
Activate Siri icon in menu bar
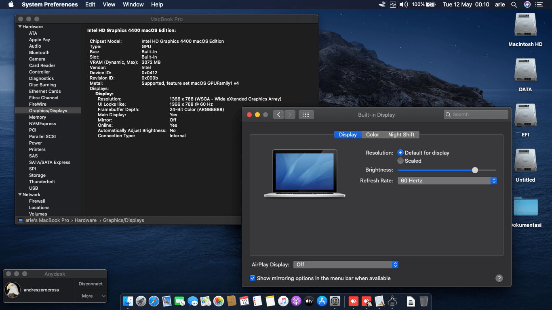[527, 4]
